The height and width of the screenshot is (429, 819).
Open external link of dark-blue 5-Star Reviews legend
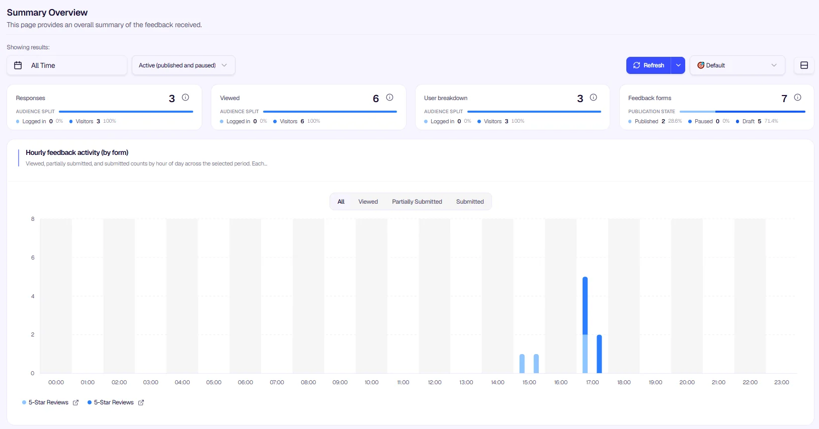pos(141,402)
